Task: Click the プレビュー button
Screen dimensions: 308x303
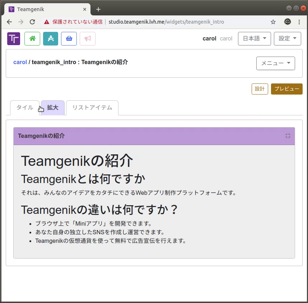Action: pos(286,89)
